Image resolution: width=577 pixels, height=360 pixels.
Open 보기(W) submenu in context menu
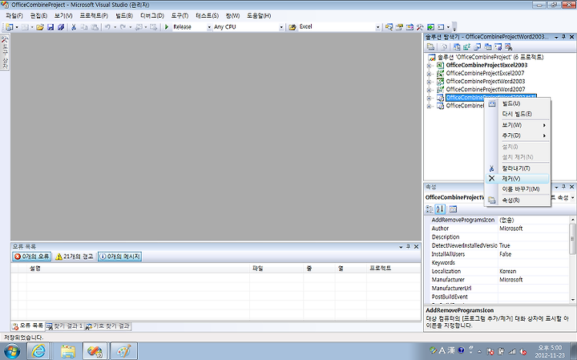tap(517, 125)
